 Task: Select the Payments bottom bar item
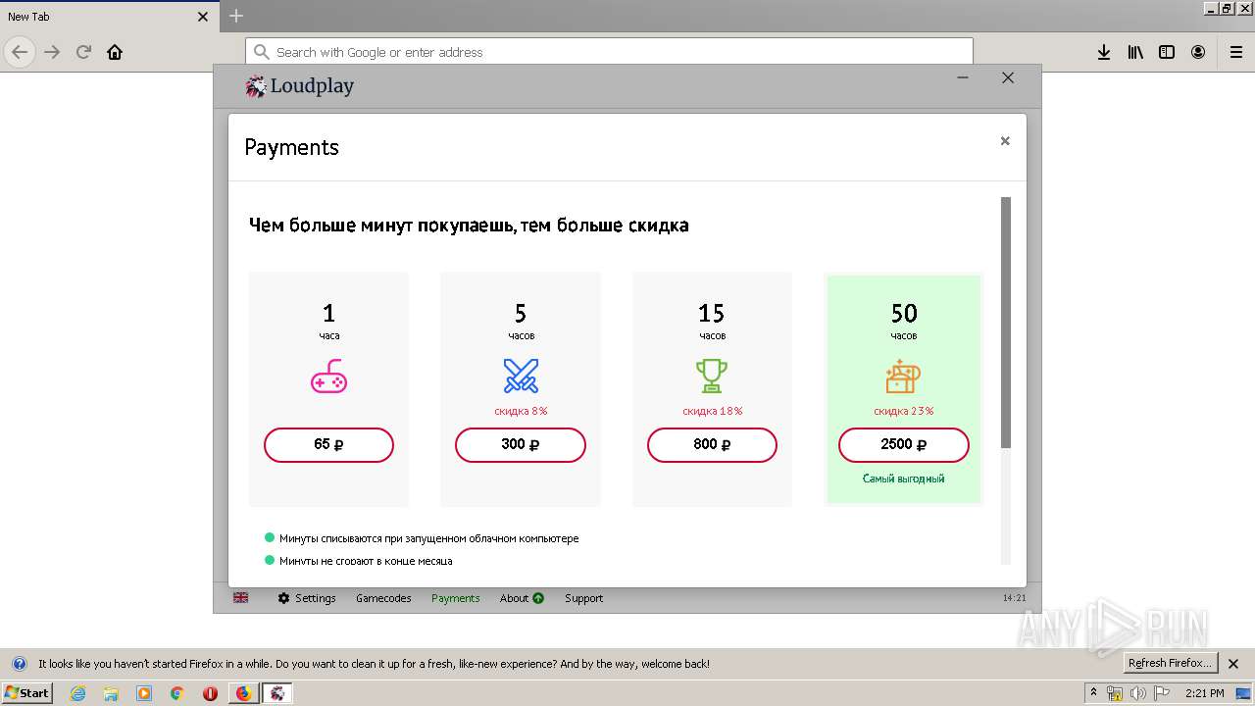coord(456,598)
